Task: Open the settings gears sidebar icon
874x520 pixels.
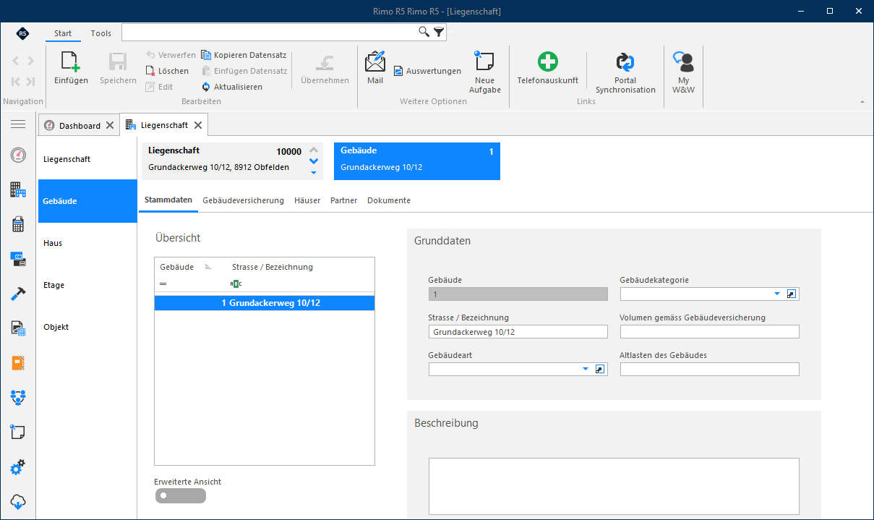Action: (x=18, y=467)
